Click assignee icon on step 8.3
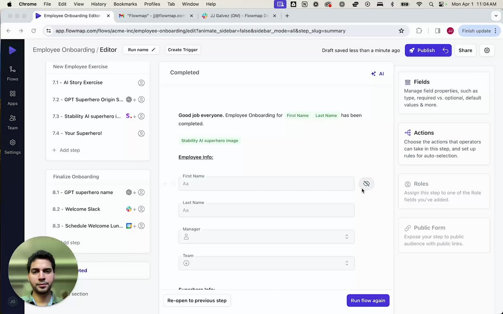Image resolution: width=503 pixels, height=314 pixels. coord(141,226)
